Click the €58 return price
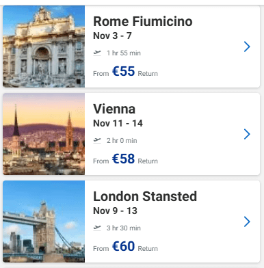264x268 pixels. coord(123,159)
